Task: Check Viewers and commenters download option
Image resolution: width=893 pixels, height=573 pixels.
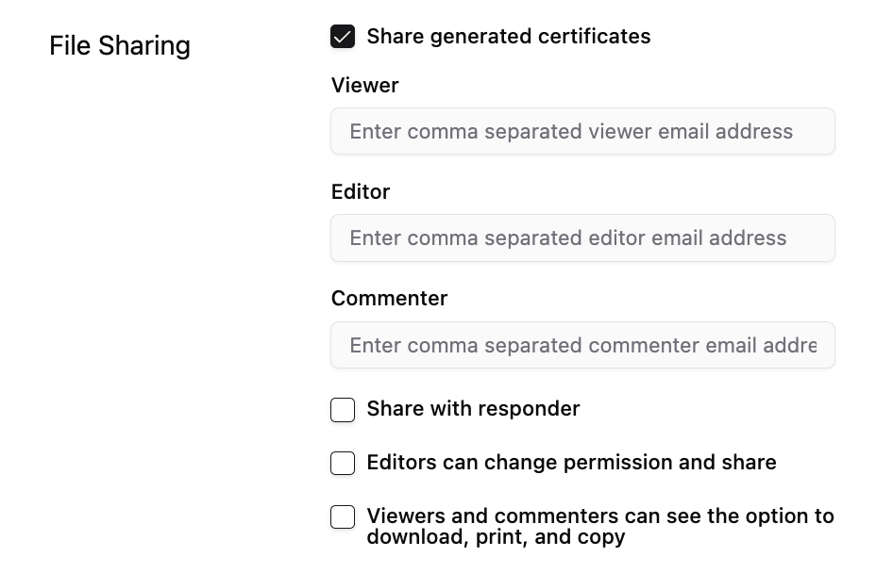Action: tap(343, 516)
